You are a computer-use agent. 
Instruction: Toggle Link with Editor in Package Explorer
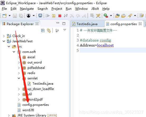pyautogui.click(x=49, y=30)
